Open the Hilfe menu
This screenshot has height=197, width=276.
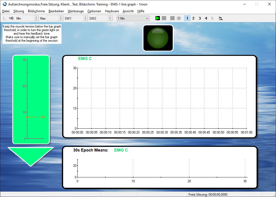(141, 11)
